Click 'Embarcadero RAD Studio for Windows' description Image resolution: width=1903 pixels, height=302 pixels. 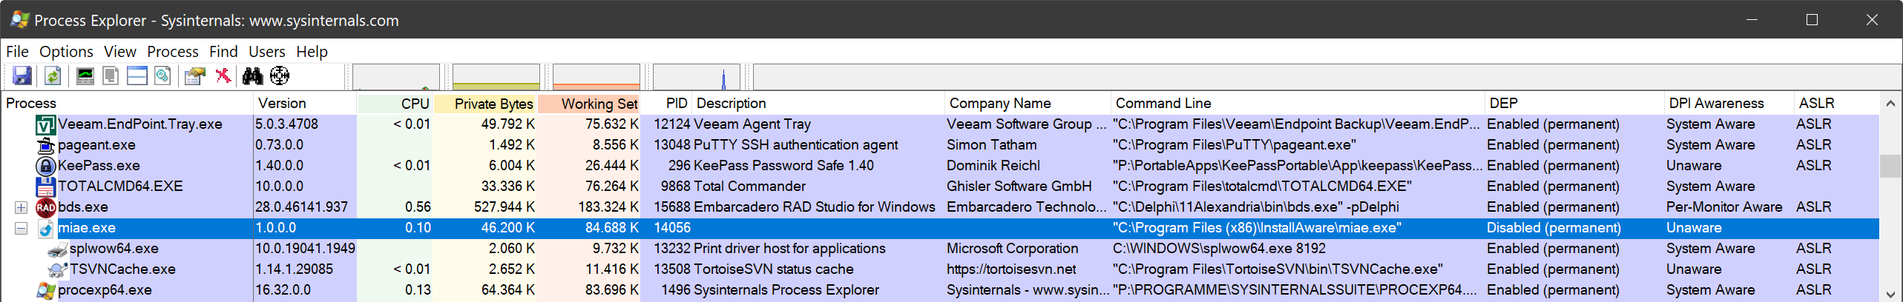(815, 207)
